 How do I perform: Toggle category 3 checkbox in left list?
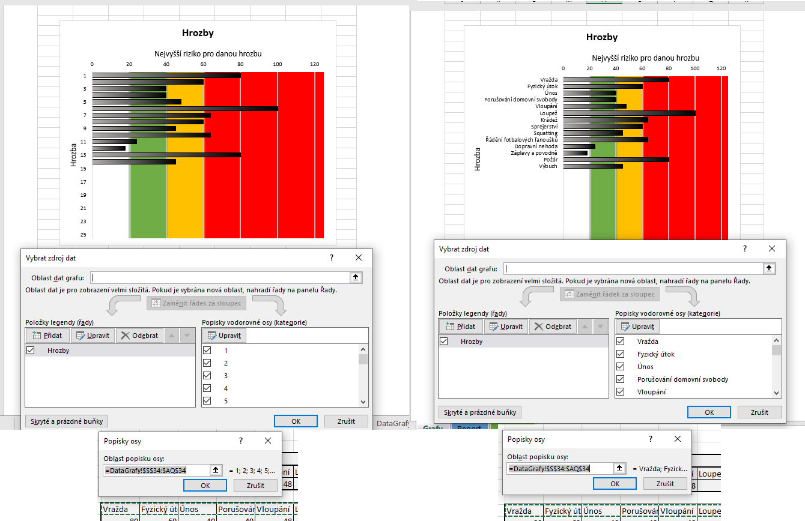click(x=208, y=376)
